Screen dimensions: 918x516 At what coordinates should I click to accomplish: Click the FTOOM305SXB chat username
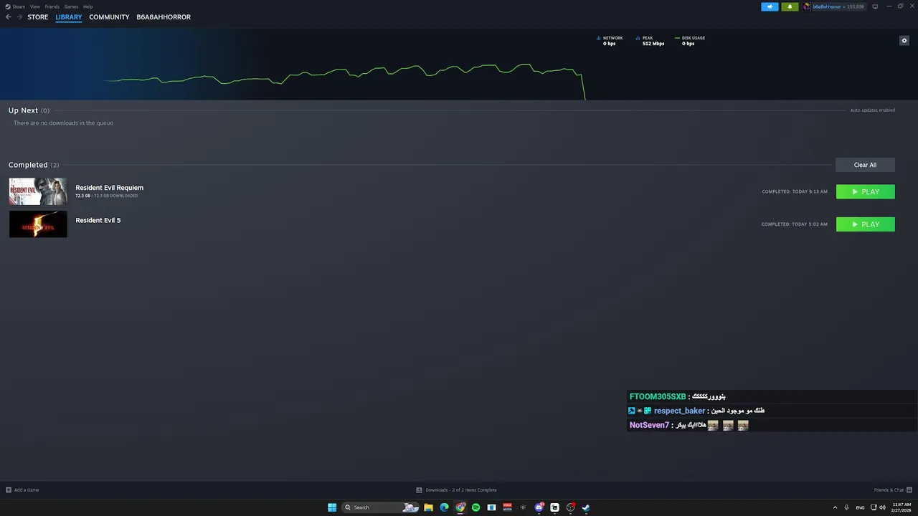pos(658,396)
